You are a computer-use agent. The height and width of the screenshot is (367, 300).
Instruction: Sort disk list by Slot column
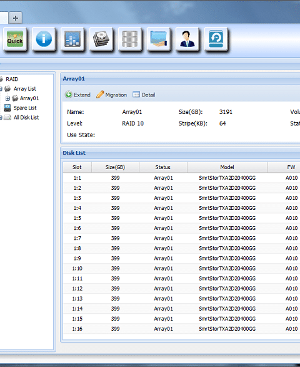coord(77,167)
